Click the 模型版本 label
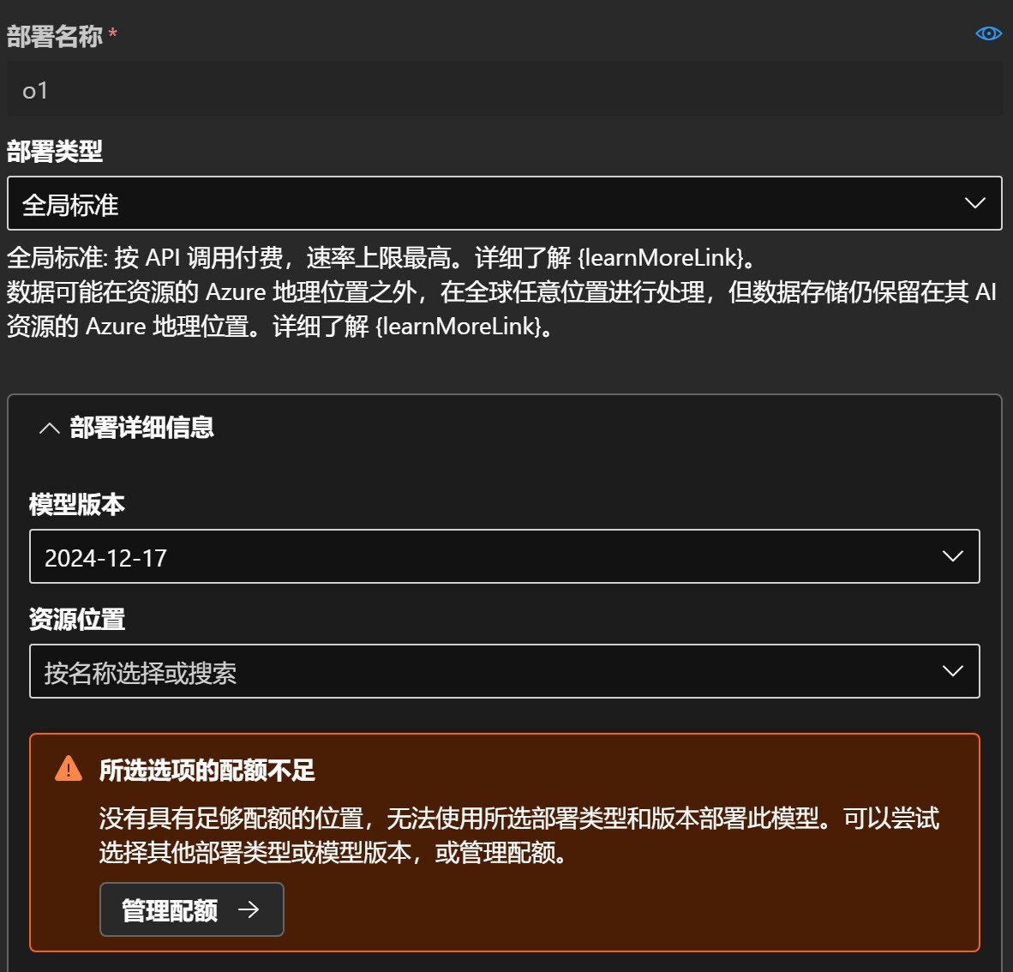 coord(77,504)
